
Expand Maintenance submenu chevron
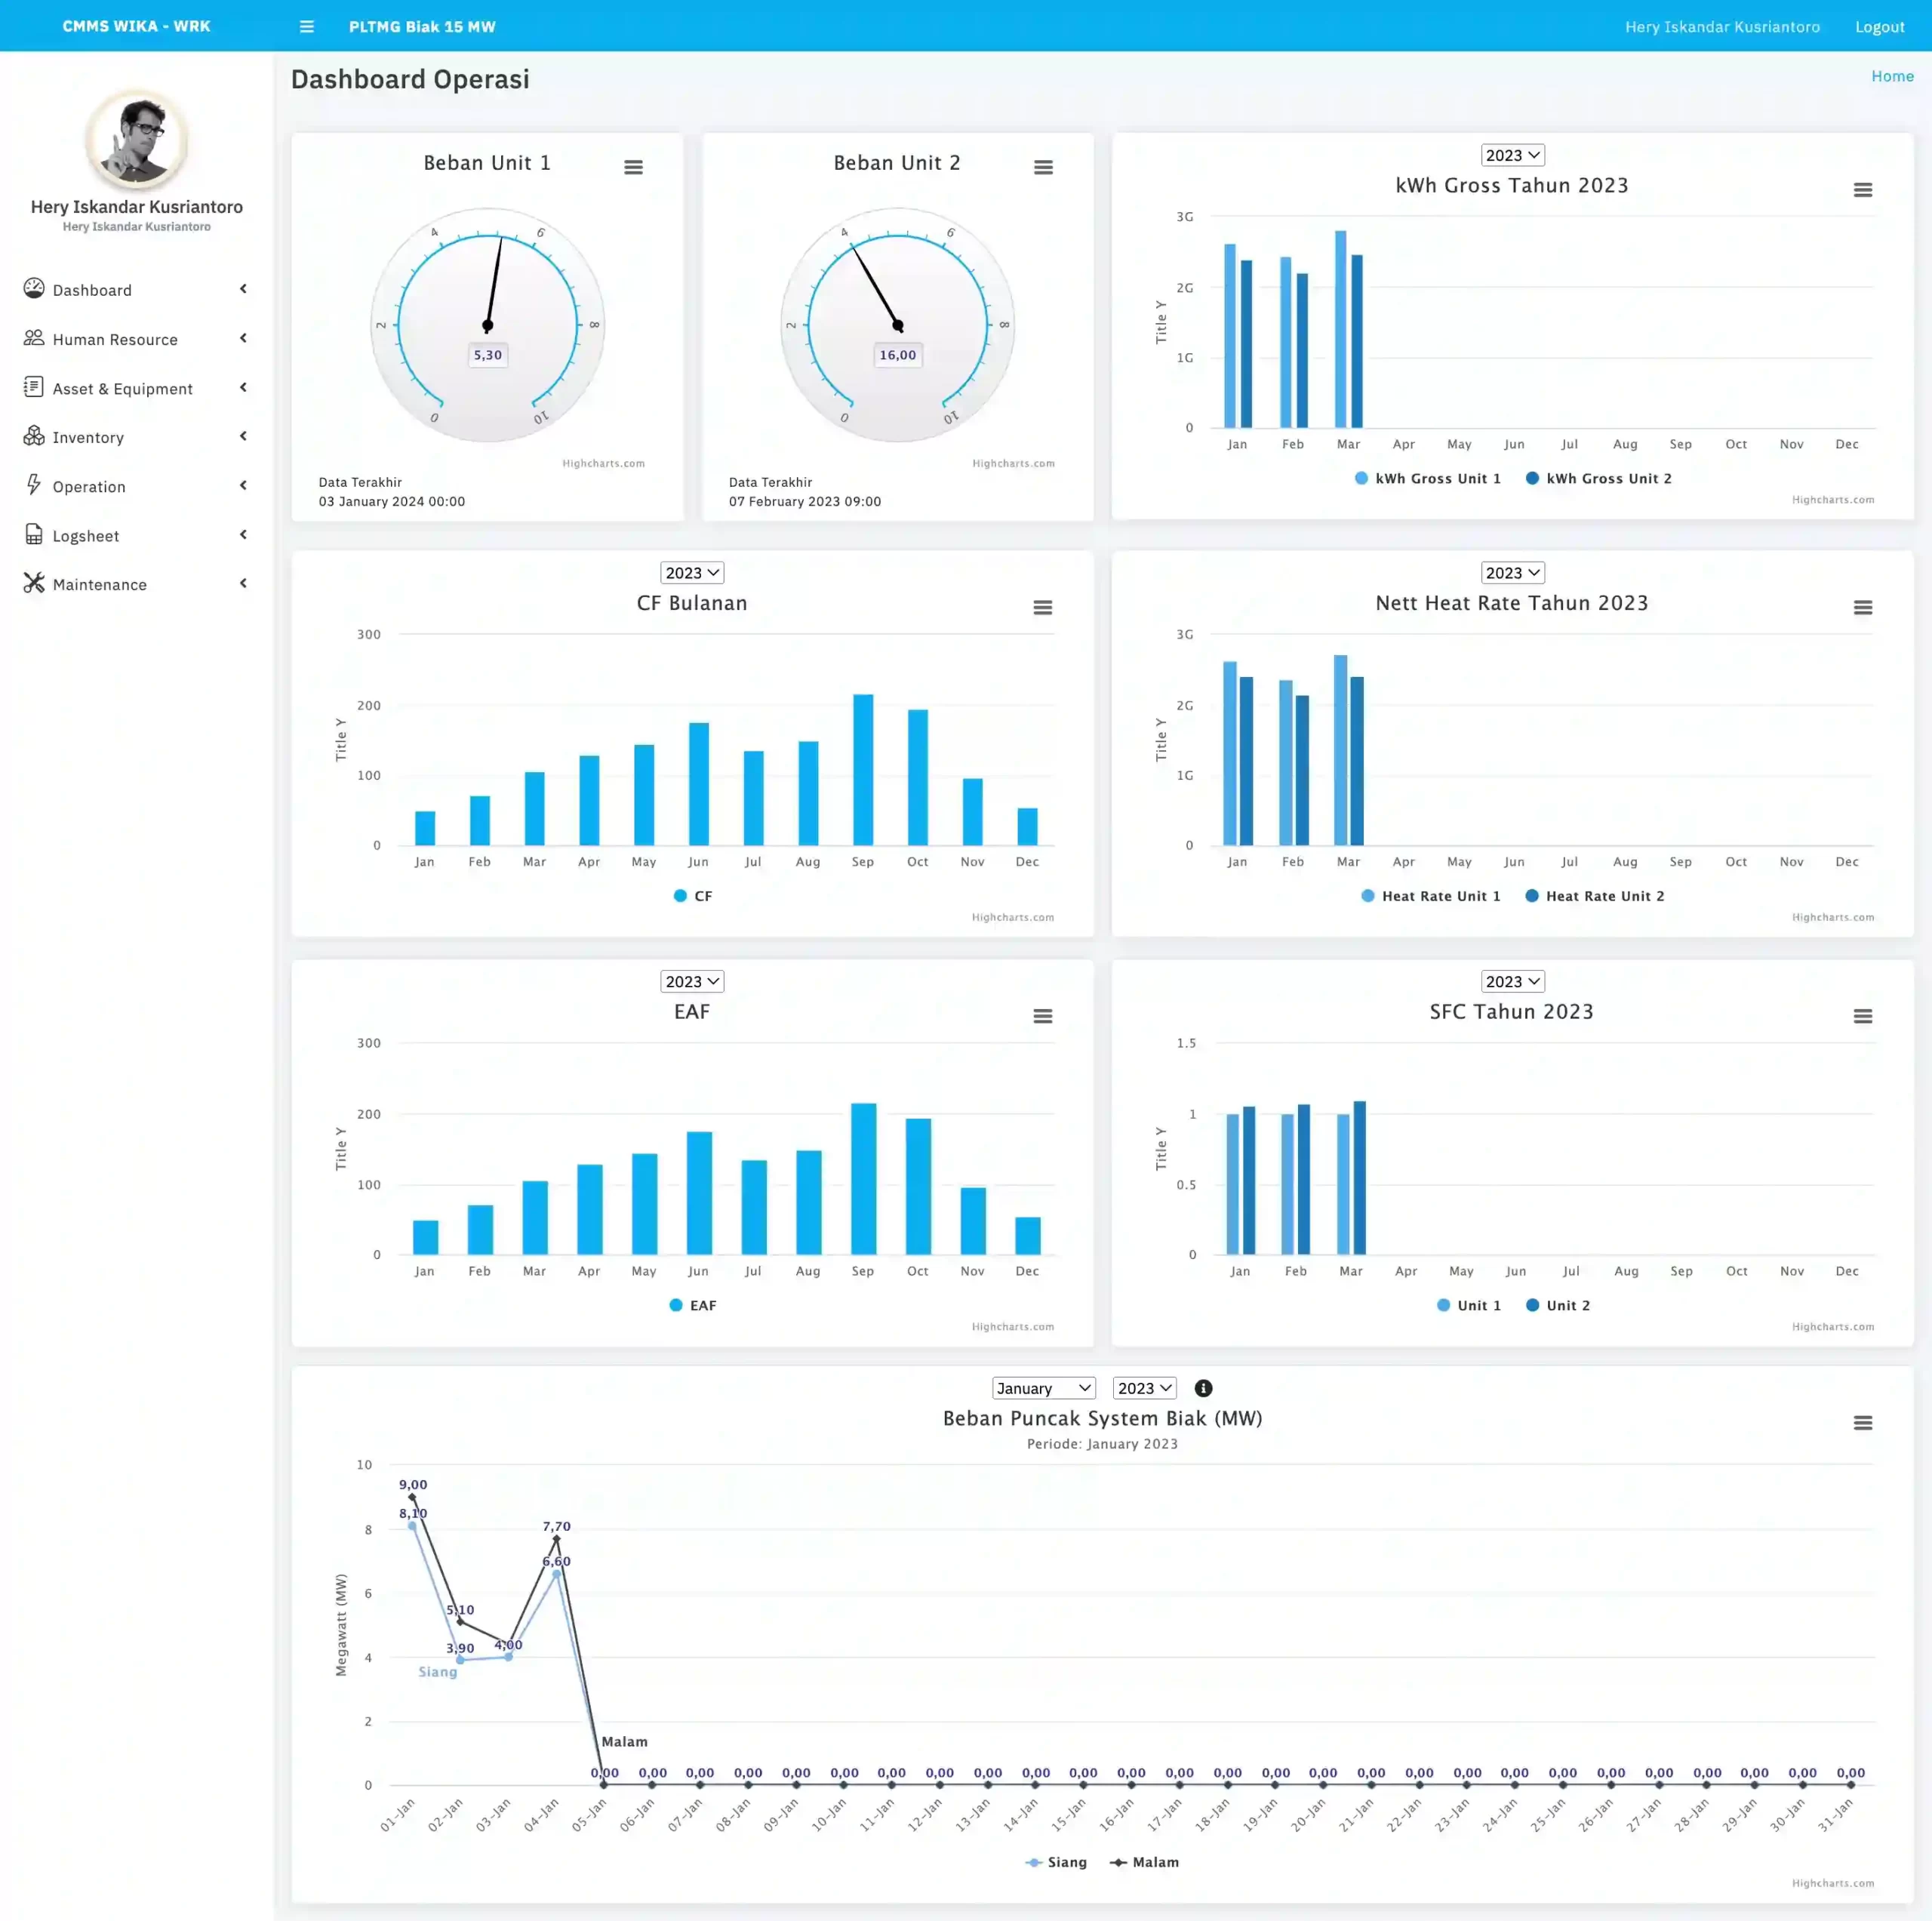(x=243, y=583)
